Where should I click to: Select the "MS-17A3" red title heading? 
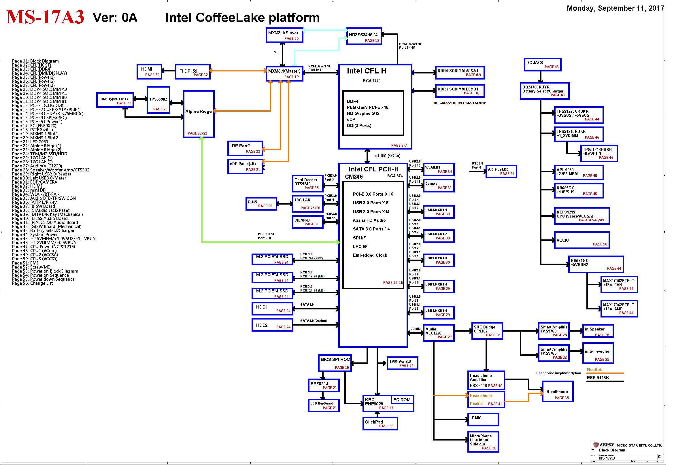(46, 17)
